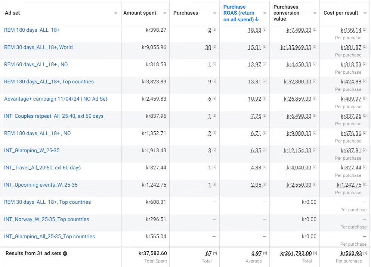
Task: Click the sort arrow on Purchase ROAS header
Action: click(x=257, y=19)
